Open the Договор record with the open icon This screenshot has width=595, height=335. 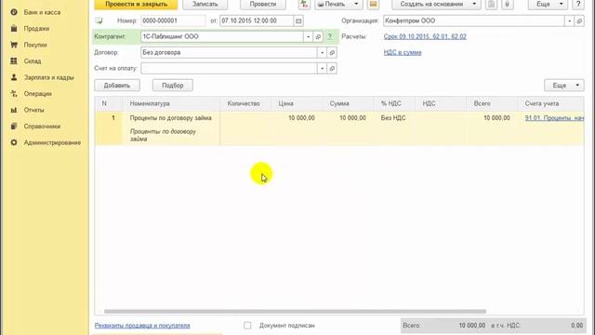click(332, 53)
